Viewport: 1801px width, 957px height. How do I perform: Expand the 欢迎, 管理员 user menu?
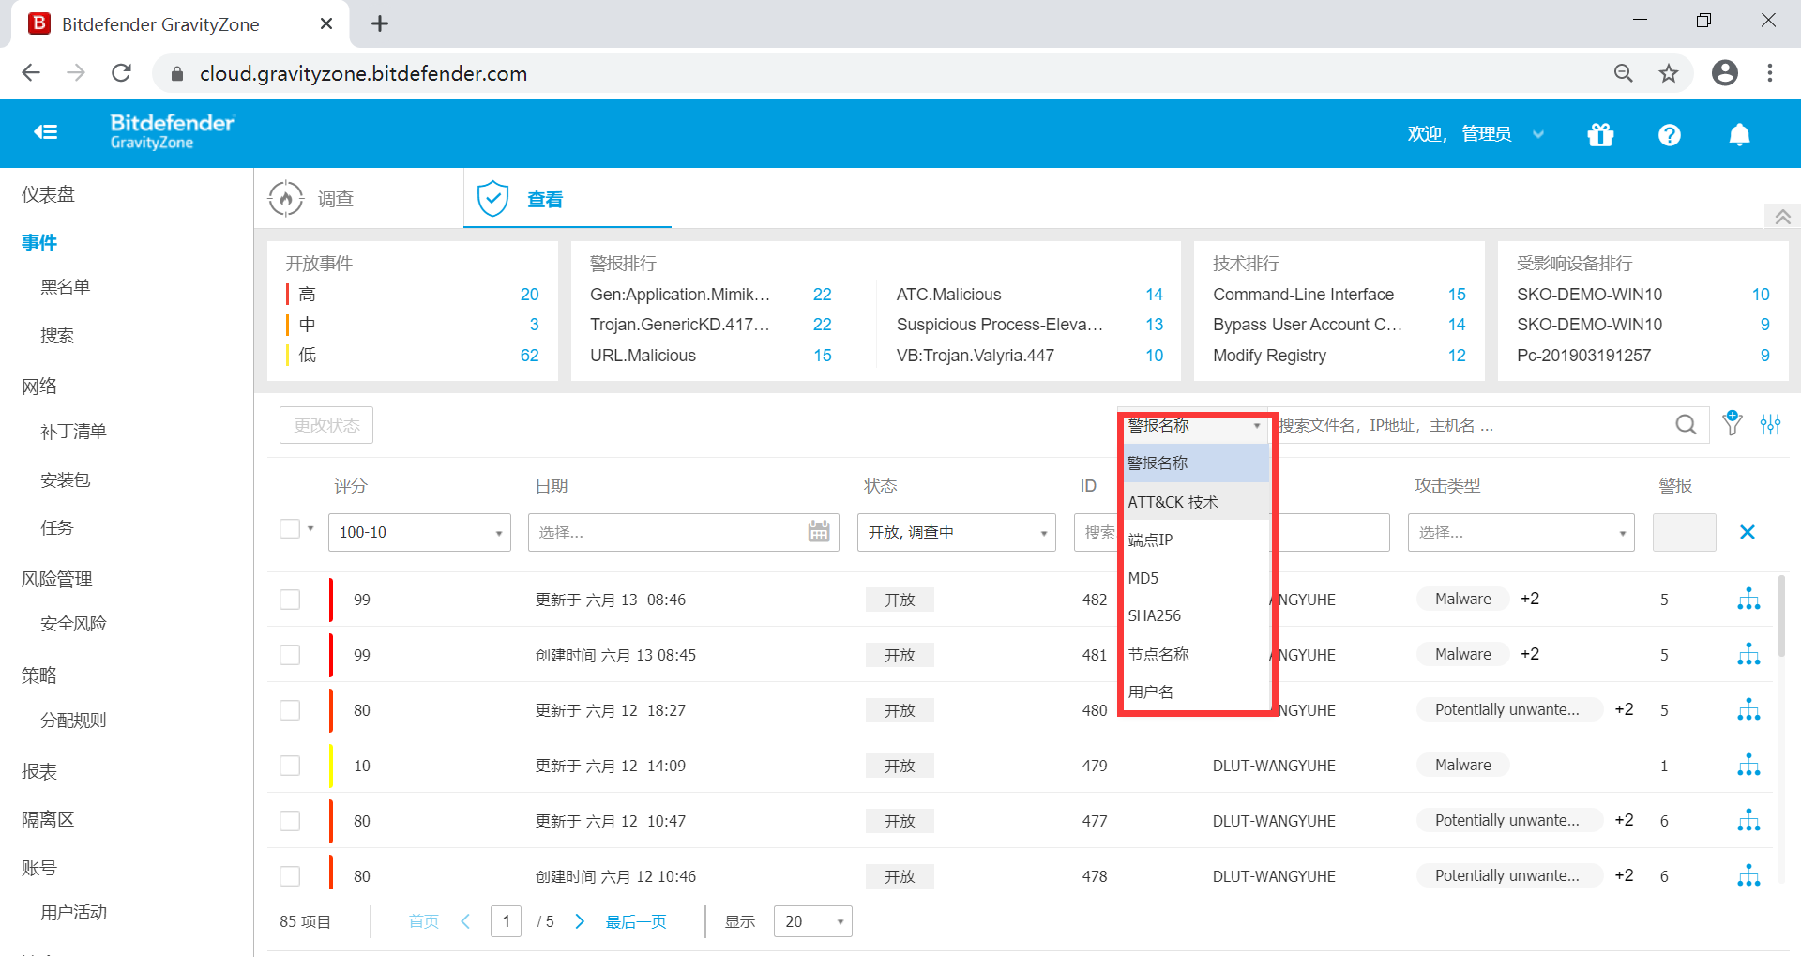pos(1476,134)
